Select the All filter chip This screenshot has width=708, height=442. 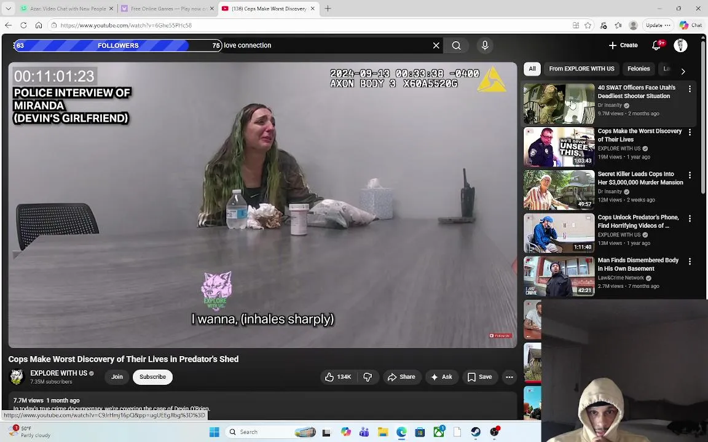point(532,69)
